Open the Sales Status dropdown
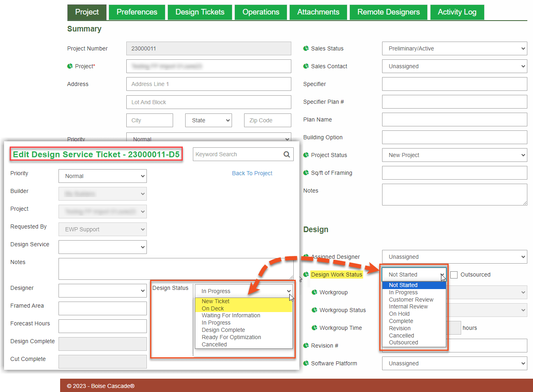The width and height of the screenshot is (533, 392). click(454, 48)
